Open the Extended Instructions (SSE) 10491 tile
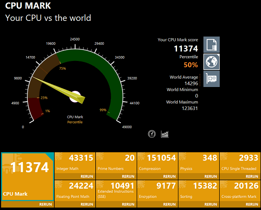The height and width of the screenshot is (210, 261). [116, 191]
